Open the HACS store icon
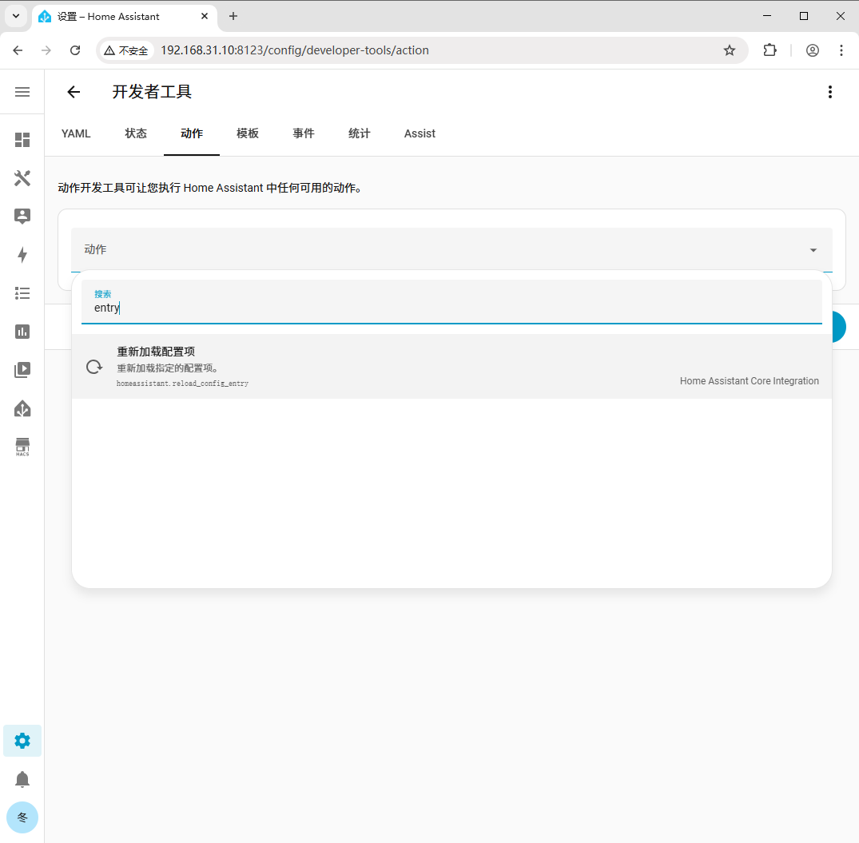859x843 pixels. pos(22,447)
